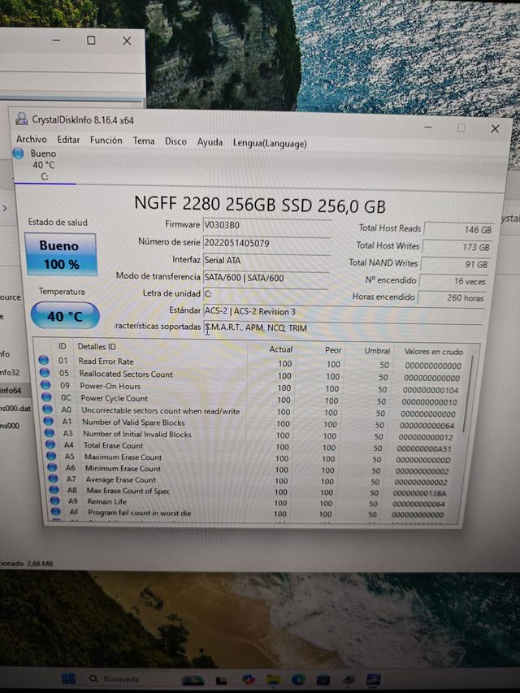This screenshot has width=520, height=693.
Task: Open File Explorer from the taskbar
Action: coord(274,680)
